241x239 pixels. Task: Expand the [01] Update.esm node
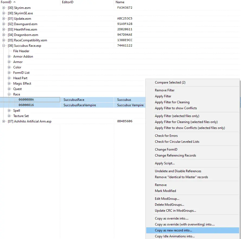4,19
